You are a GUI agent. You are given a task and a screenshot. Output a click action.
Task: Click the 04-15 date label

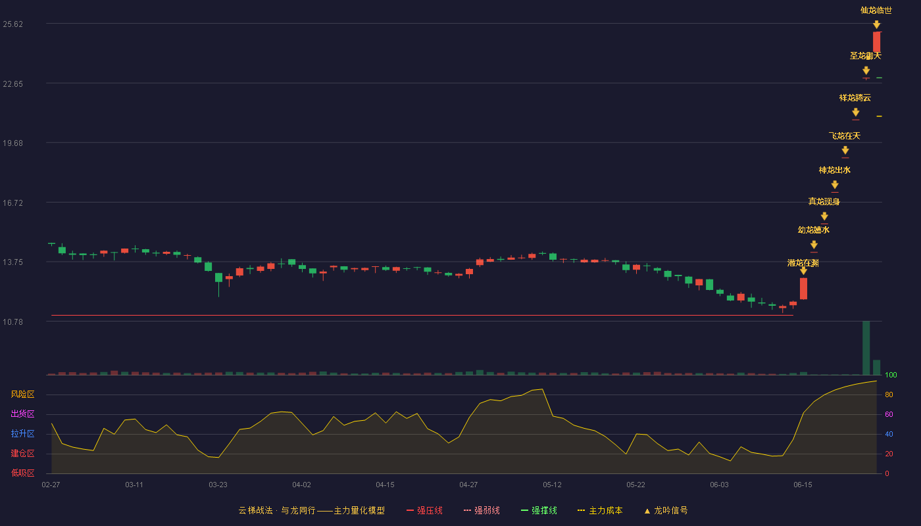click(385, 485)
